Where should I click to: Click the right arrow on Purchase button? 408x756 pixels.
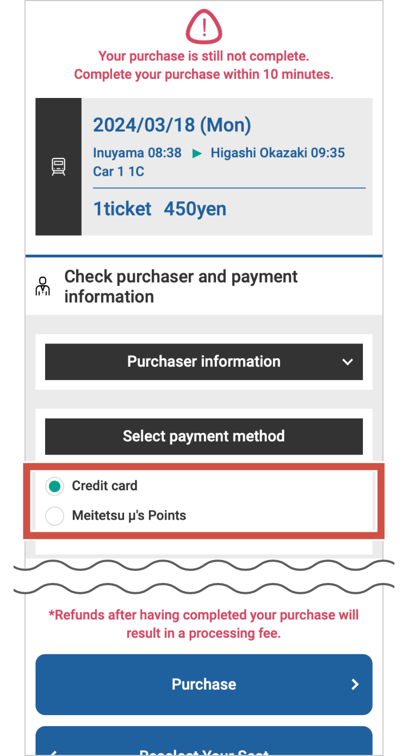355,685
